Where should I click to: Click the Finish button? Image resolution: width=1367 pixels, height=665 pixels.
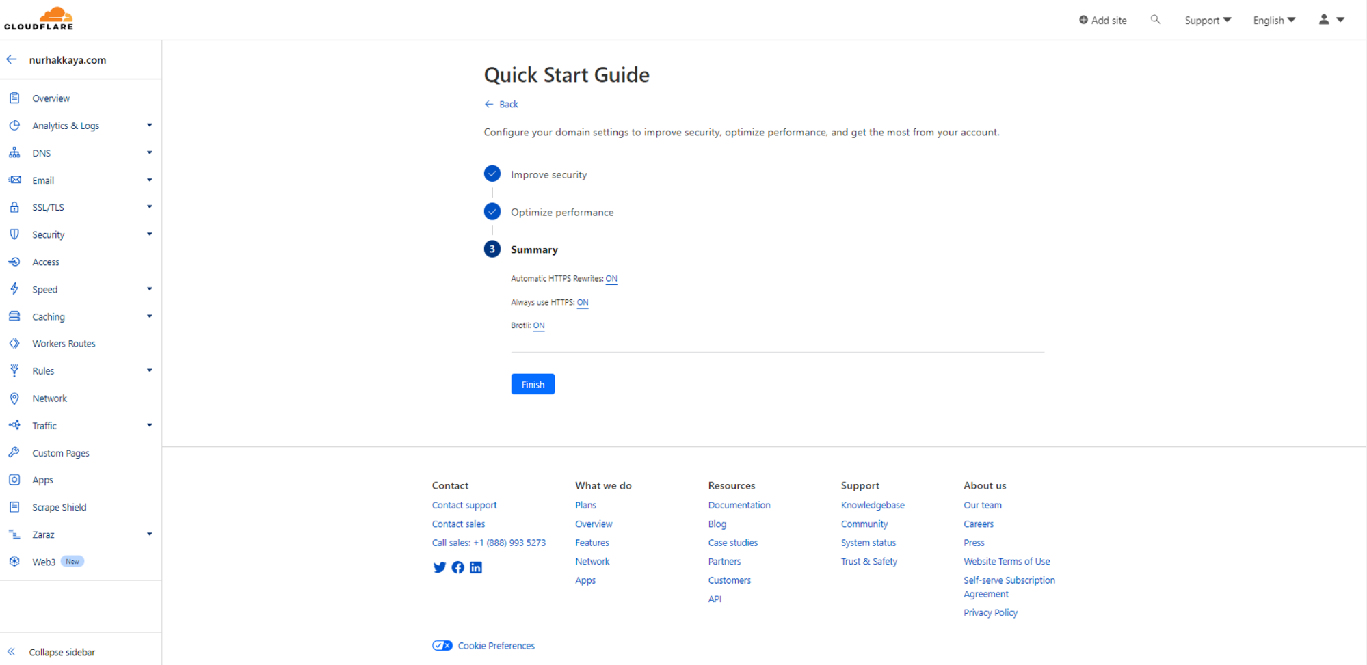tap(533, 384)
